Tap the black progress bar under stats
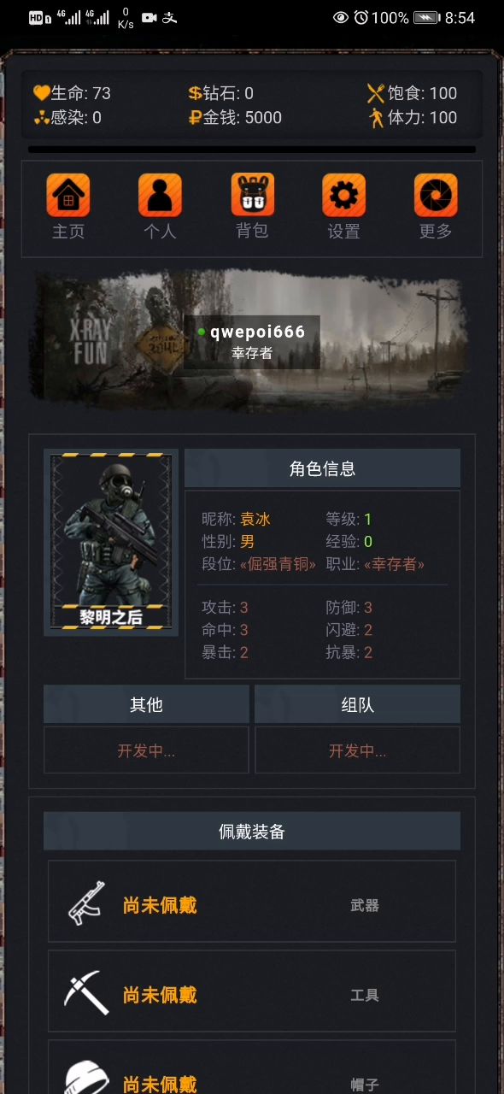504x1094 pixels. (x=252, y=149)
